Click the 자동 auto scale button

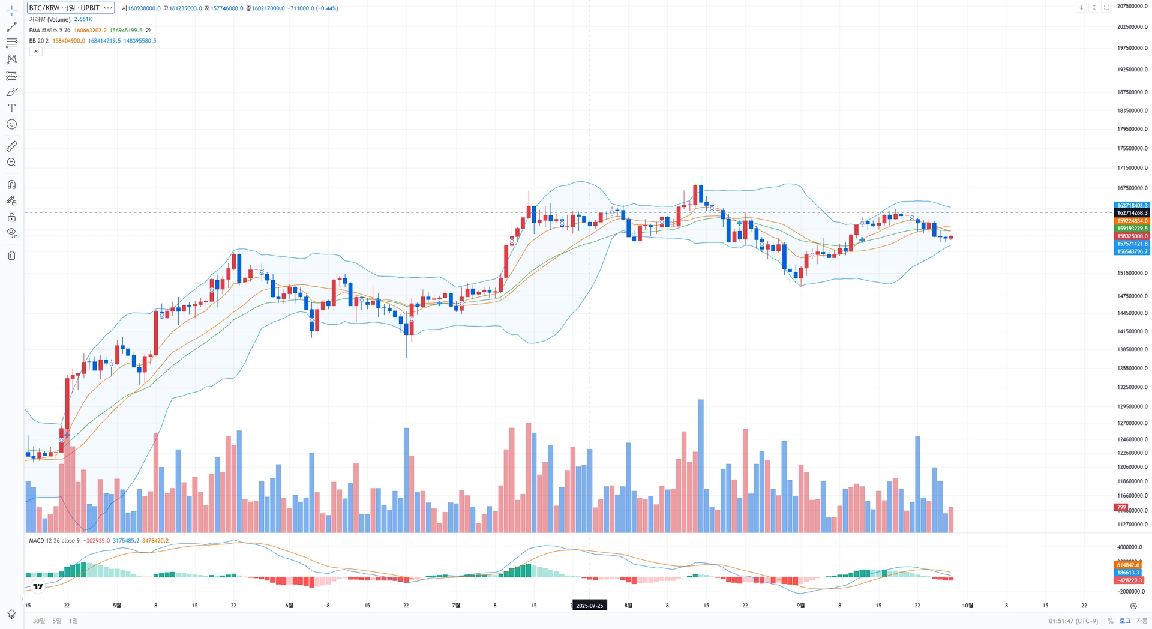pos(1141,621)
